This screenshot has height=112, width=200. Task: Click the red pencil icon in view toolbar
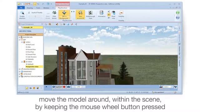click(x=72, y=24)
